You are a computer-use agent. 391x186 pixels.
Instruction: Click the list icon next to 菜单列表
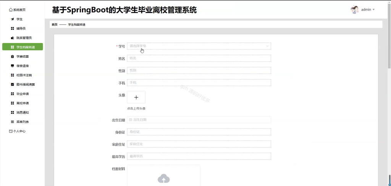pyautogui.click(x=13, y=122)
